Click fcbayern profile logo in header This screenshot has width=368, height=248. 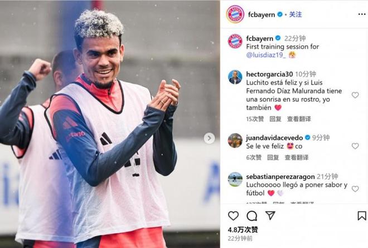235,14
